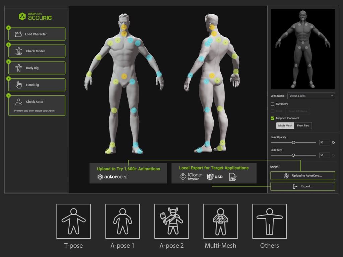Go to the Body Rig step
Image resolution: width=343 pixels, height=257 pixels.
(x=37, y=68)
